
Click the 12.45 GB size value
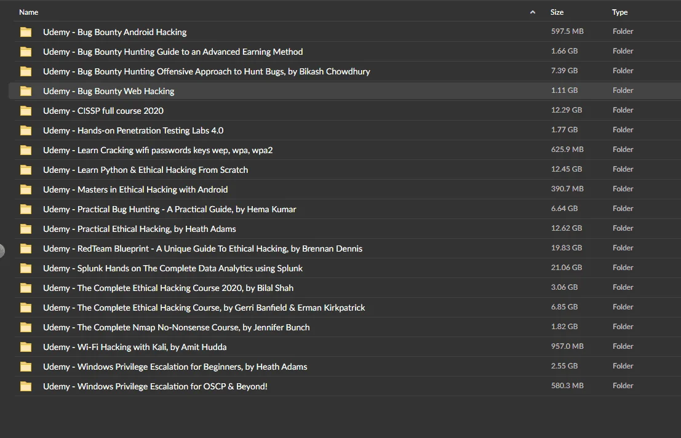coord(567,169)
